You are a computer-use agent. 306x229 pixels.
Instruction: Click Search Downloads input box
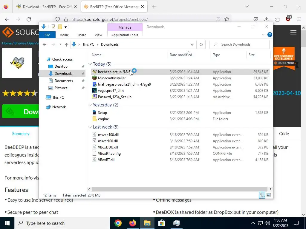[x=239, y=44]
